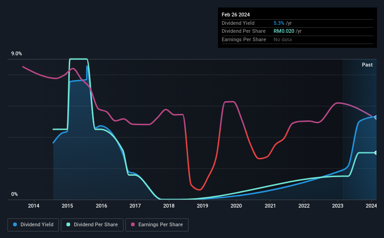Click the 5.3% dividend yield value
Image resolution: width=384 pixels, height=238 pixels.
[x=279, y=23]
